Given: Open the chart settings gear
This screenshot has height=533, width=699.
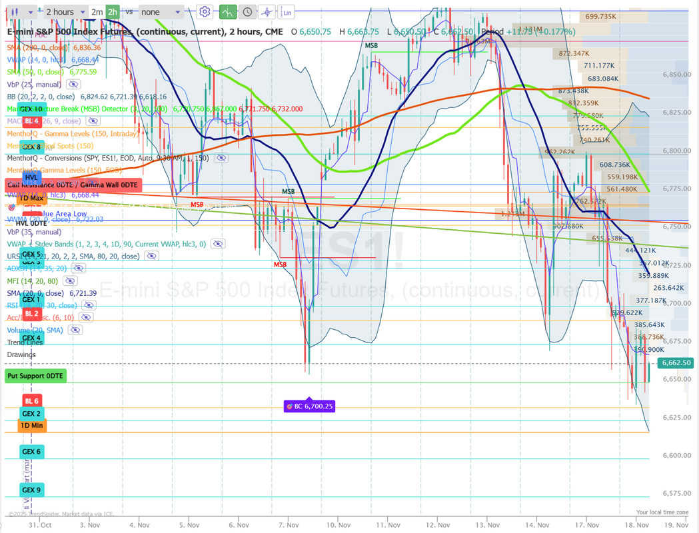Looking at the screenshot, I should [x=205, y=12].
